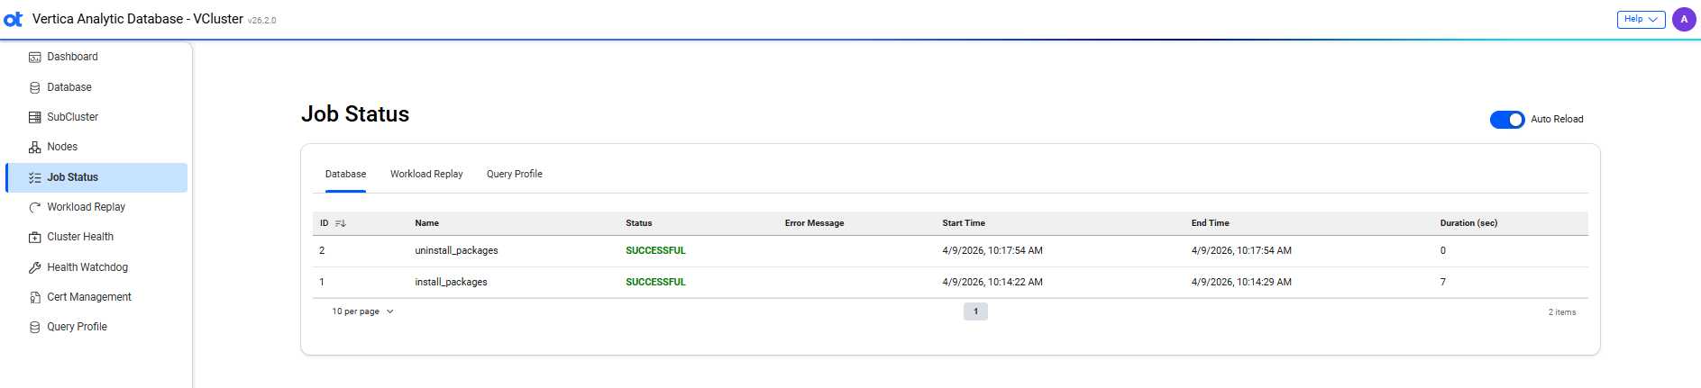Click the SubCluster sidebar icon
The height and width of the screenshot is (388, 1701).
pos(35,117)
